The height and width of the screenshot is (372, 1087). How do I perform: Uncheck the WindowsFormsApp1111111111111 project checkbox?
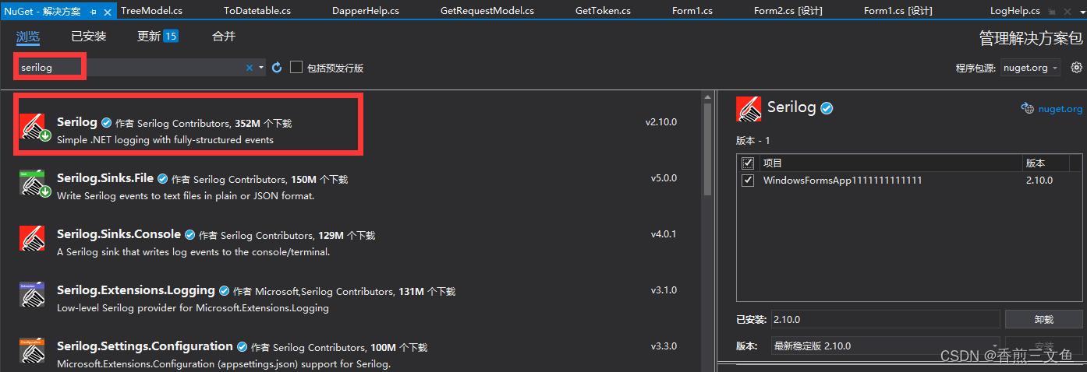tap(748, 180)
